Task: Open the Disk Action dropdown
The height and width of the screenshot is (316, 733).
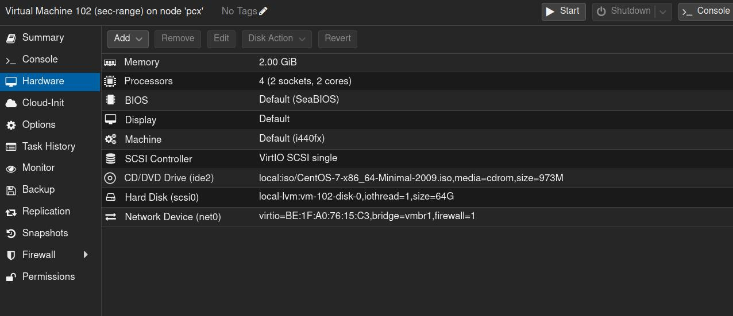Action: [276, 38]
